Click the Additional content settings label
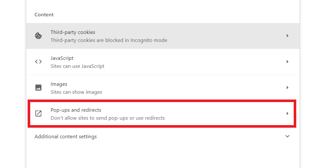 pos(66,137)
